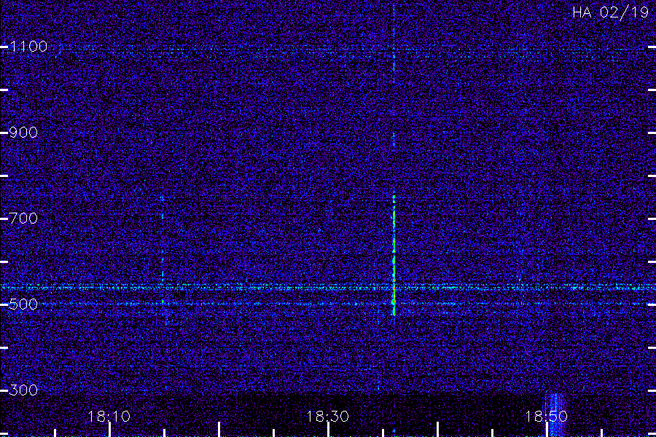Click the blue burst below 18:50
Screen dimensions: 656x437
point(555,414)
